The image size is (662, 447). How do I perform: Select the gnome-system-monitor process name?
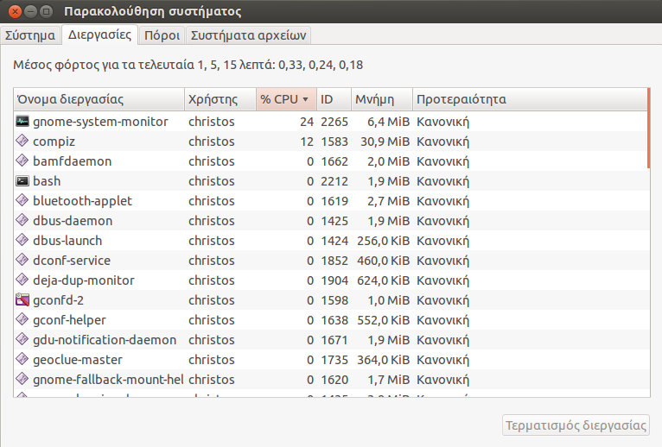pyautogui.click(x=100, y=122)
